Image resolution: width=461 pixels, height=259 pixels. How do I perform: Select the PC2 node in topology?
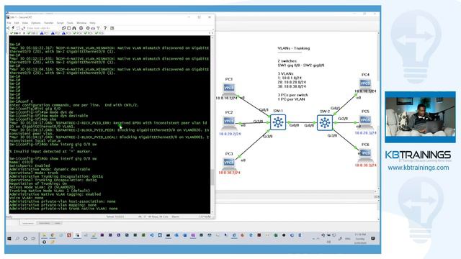click(x=229, y=122)
